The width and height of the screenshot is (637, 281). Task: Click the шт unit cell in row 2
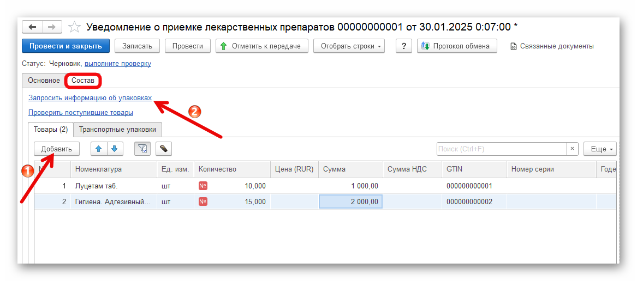tap(175, 201)
